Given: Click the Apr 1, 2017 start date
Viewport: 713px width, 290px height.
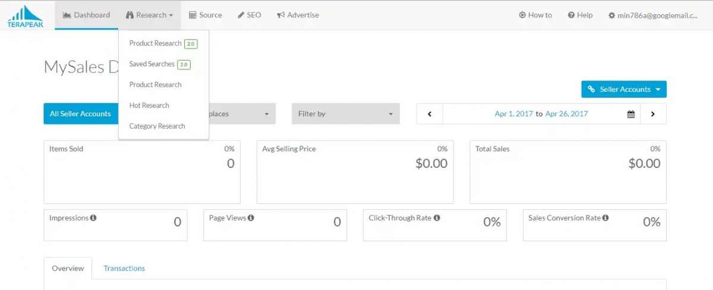Looking at the screenshot, I should pos(513,114).
